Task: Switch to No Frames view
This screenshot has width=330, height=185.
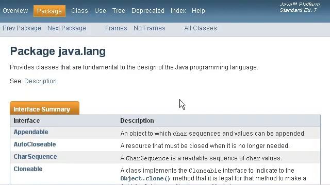Action: [x=150, y=28]
